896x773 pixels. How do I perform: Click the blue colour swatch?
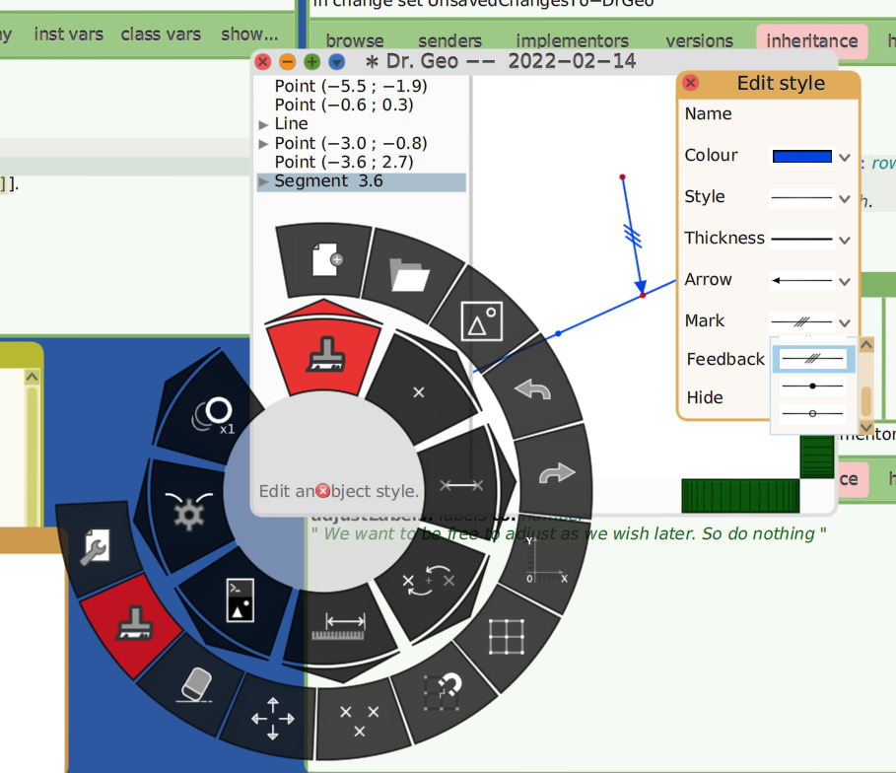[801, 156]
